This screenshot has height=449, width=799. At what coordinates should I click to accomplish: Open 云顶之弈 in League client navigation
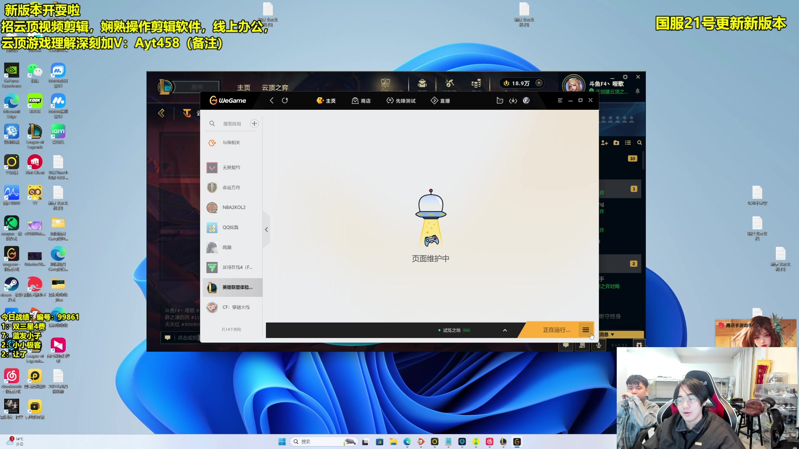point(275,88)
